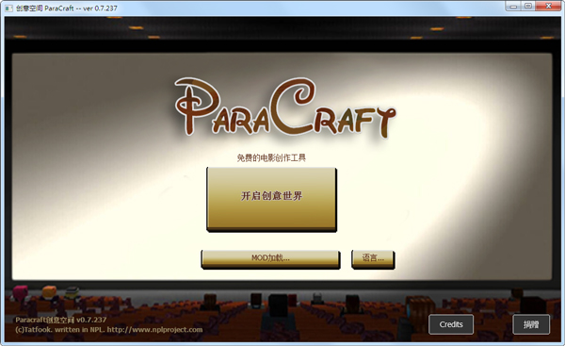Close the ParaCraft window
Screen dimensions: 565x346
point(548,7)
